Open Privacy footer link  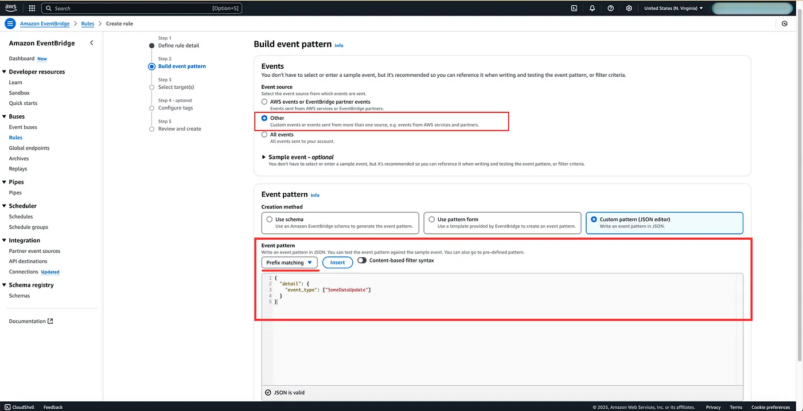tap(713, 407)
